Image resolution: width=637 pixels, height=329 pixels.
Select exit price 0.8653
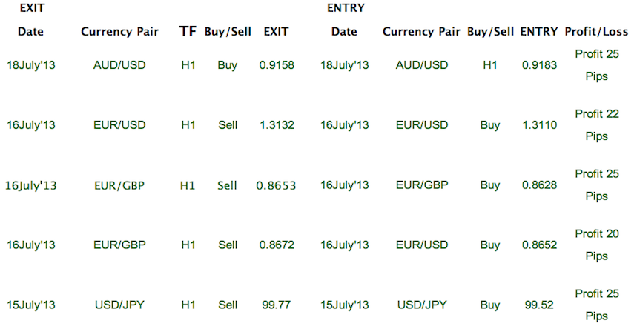point(276,185)
